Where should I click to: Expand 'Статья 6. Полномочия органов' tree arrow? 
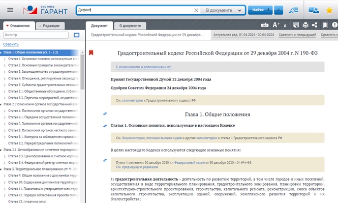(5, 111)
